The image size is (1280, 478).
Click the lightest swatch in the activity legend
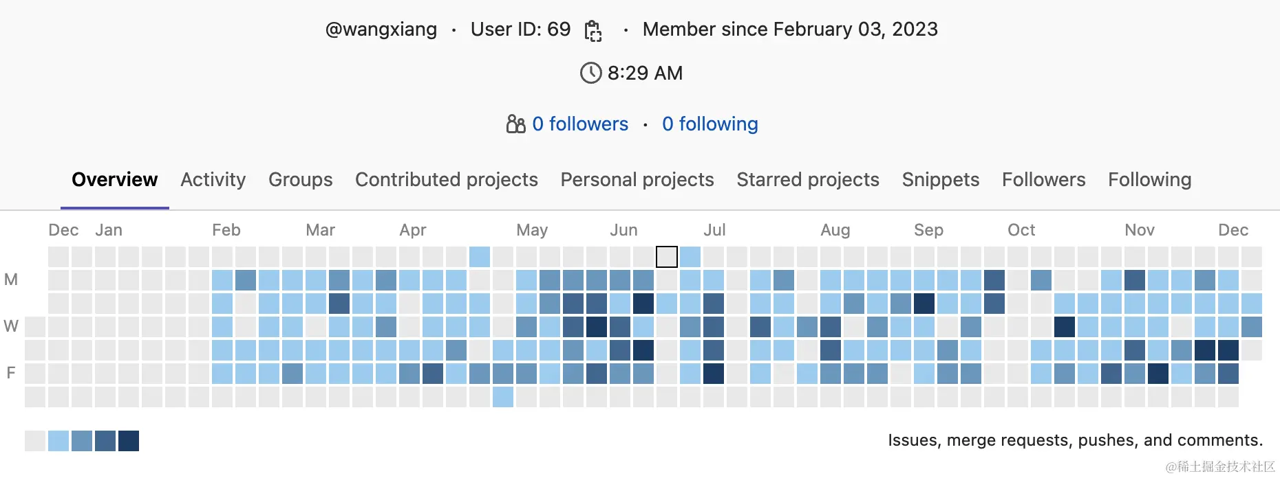coord(34,440)
